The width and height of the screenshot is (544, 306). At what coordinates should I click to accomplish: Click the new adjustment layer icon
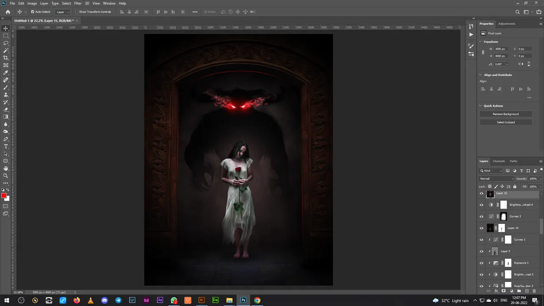tap(511, 291)
